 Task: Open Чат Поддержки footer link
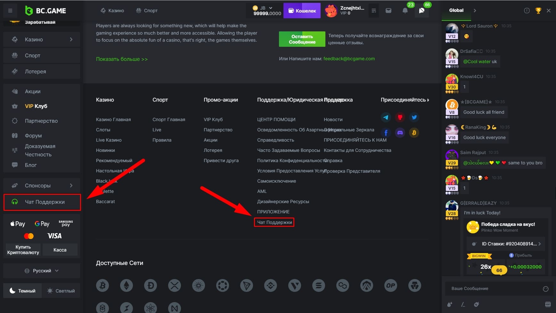(274, 222)
